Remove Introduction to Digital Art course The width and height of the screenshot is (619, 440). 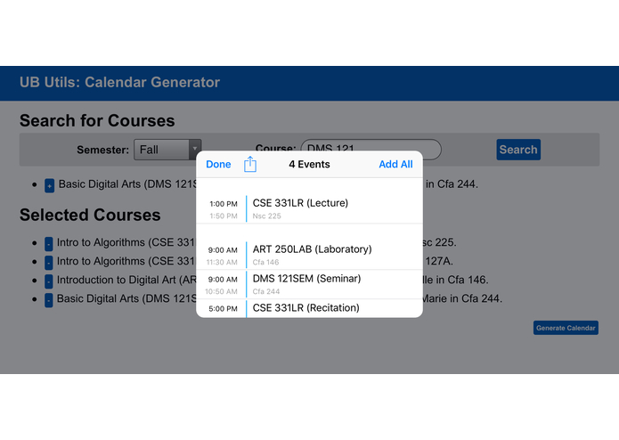49,281
